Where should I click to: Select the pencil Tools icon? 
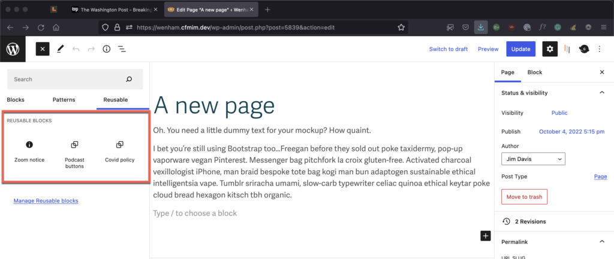pos(60,49)
